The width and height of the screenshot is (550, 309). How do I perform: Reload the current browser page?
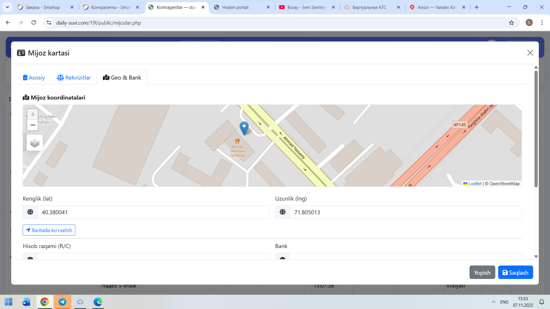tap(34, 23)
